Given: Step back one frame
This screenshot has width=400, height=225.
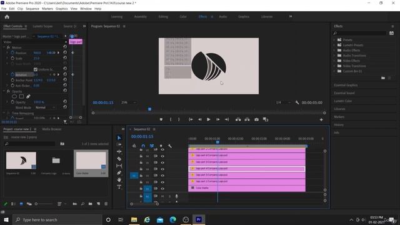Looking at the screenshot, I should tap(200, 119).
